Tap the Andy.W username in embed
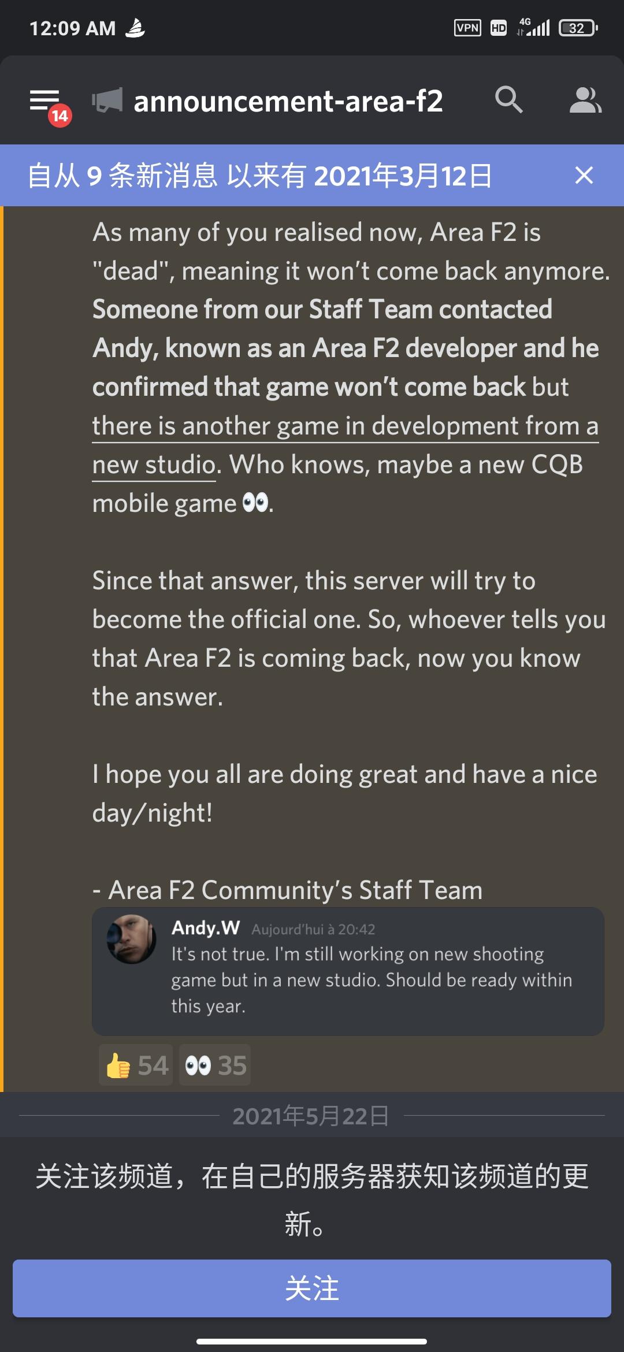 [206, 928]
